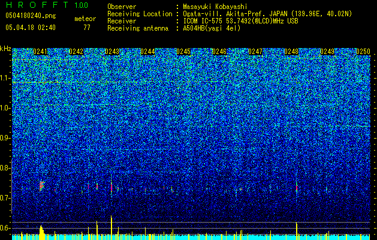Click the 0.6 frequency axis label
This screenshot has width=377, height=240.
click(5, 228)
